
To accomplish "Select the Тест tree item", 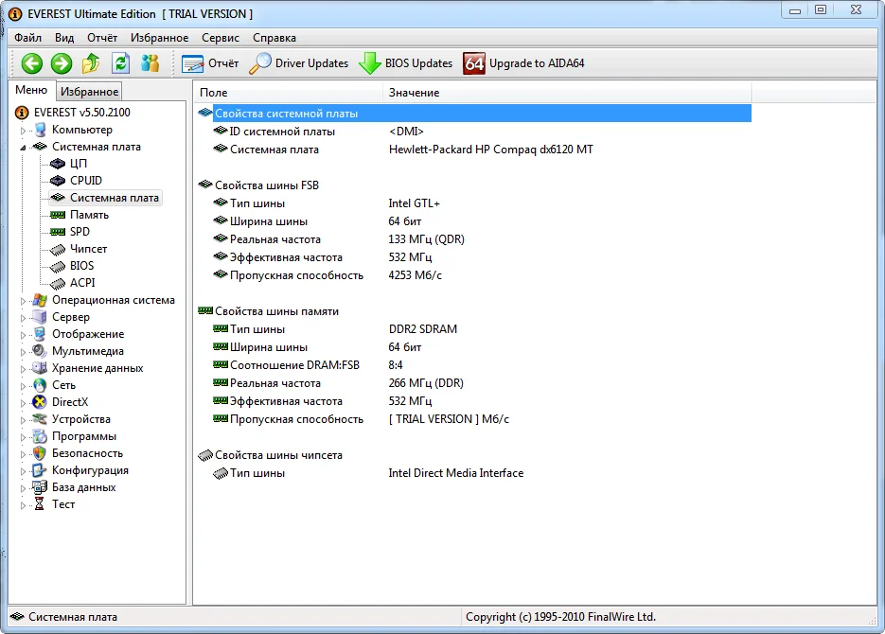I will tap(63, 504).
